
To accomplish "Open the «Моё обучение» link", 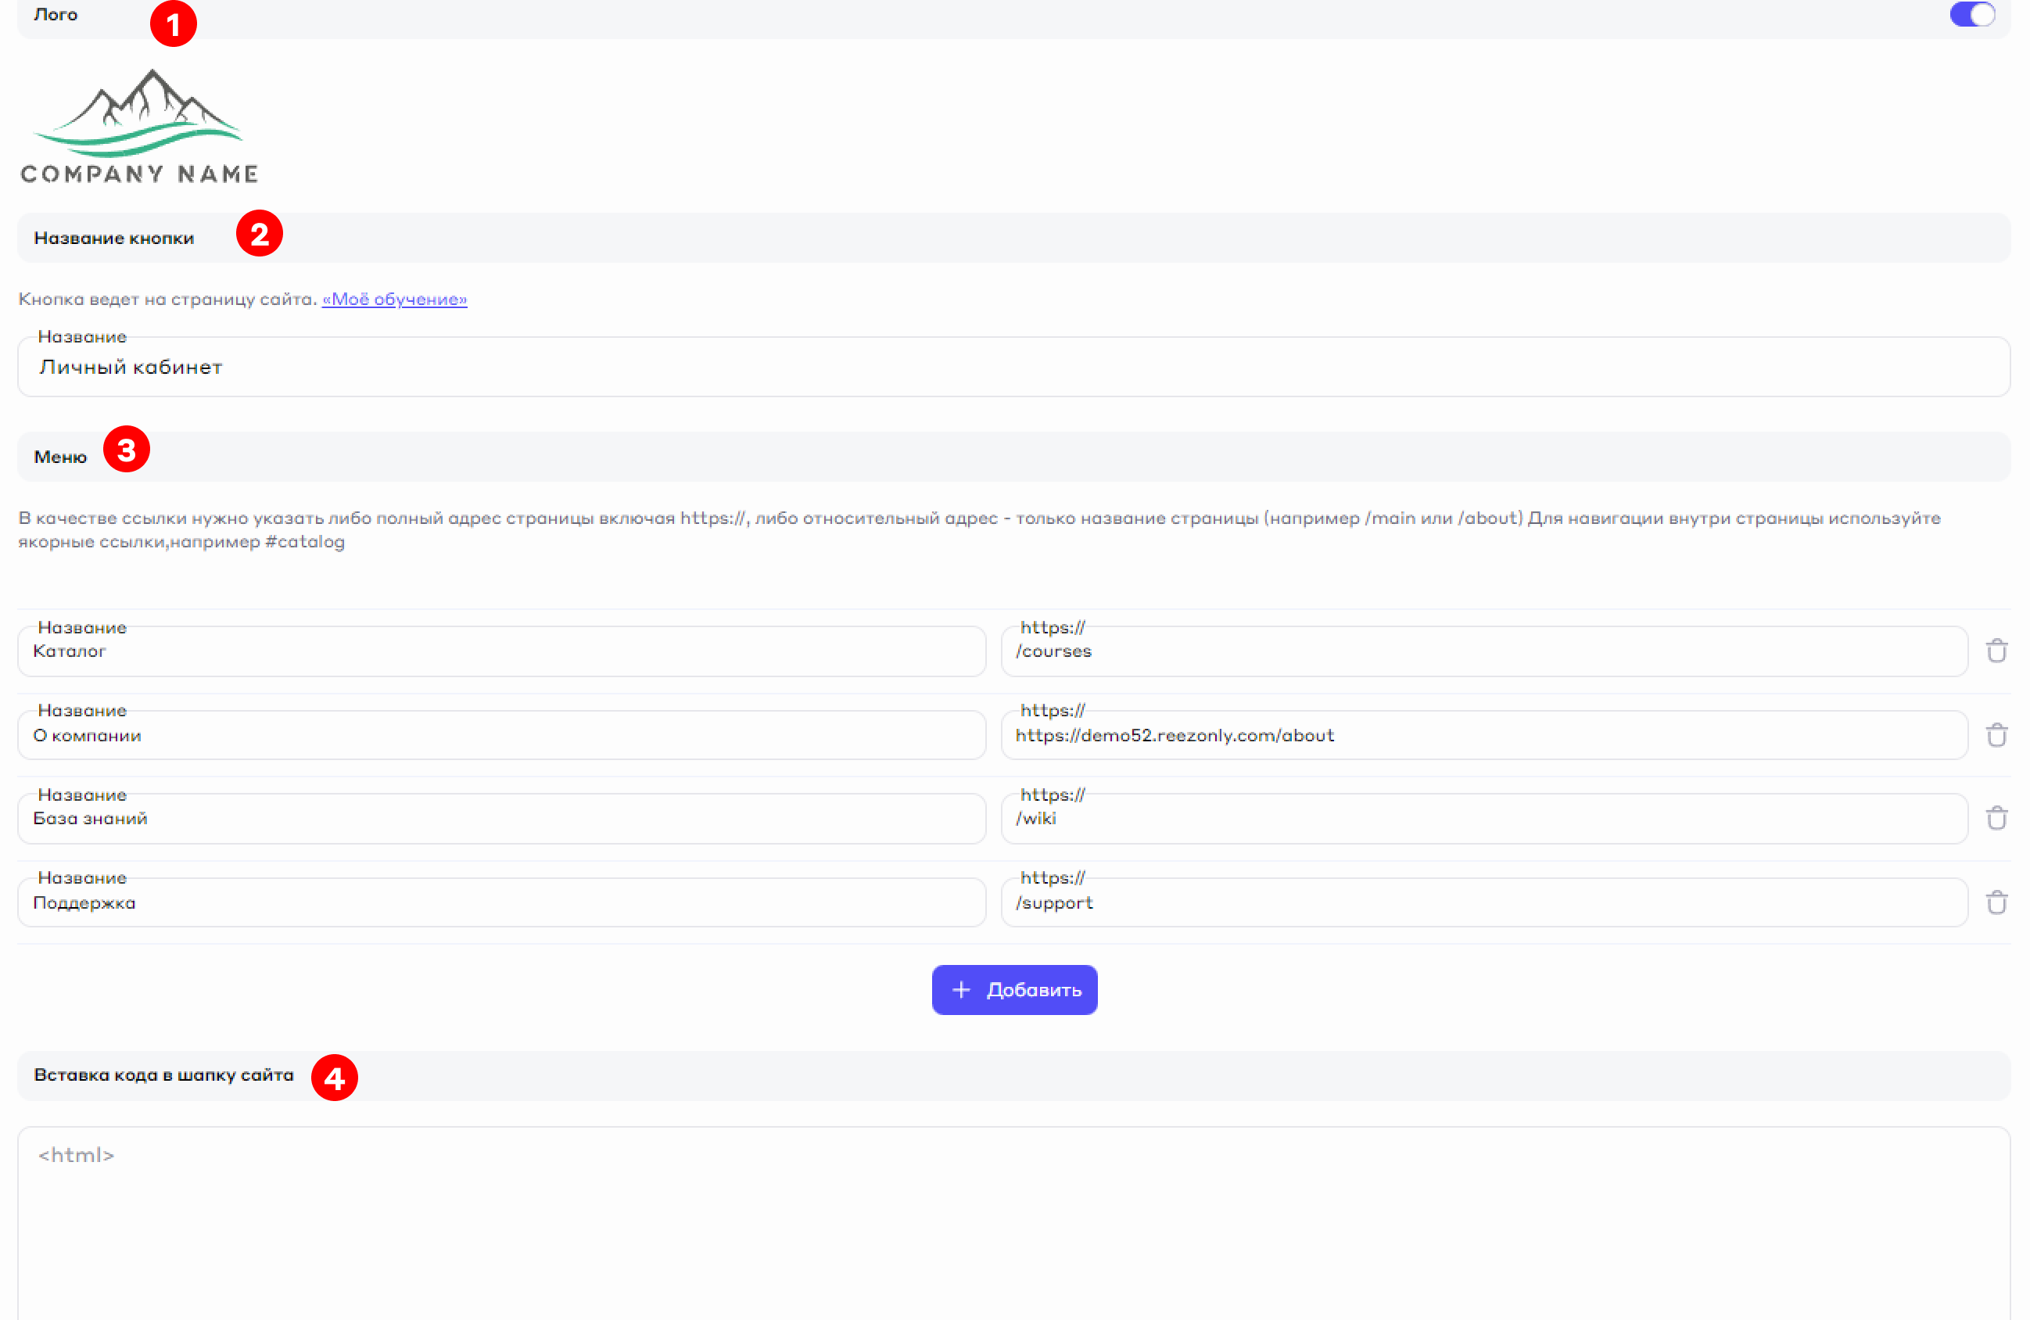I will pos(394,300).
